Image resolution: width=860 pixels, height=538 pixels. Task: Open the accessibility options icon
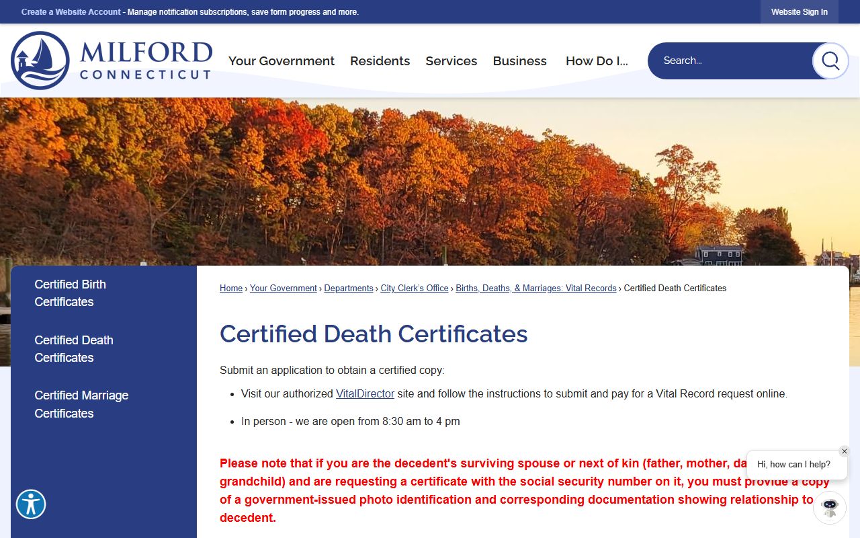click(31, 504)
